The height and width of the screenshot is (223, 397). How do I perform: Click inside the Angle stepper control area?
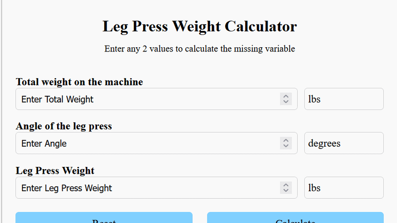(286, 143)
